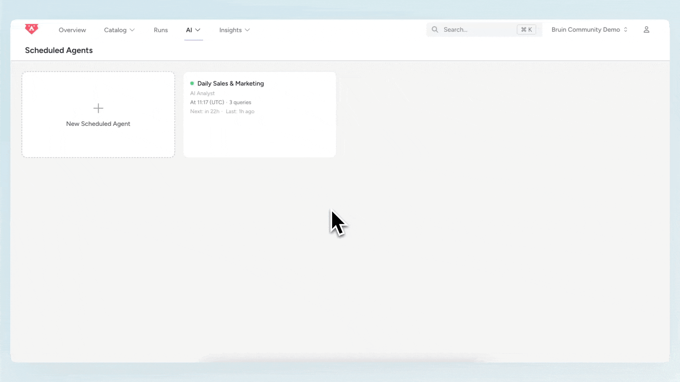Expand the AI navigation dropdown
Image resolution: width=680 pixels, height=382 pixels.
tap(193, 30)
